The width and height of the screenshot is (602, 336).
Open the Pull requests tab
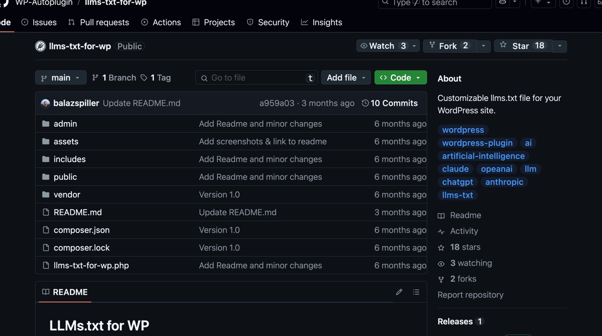coord(99,22)
